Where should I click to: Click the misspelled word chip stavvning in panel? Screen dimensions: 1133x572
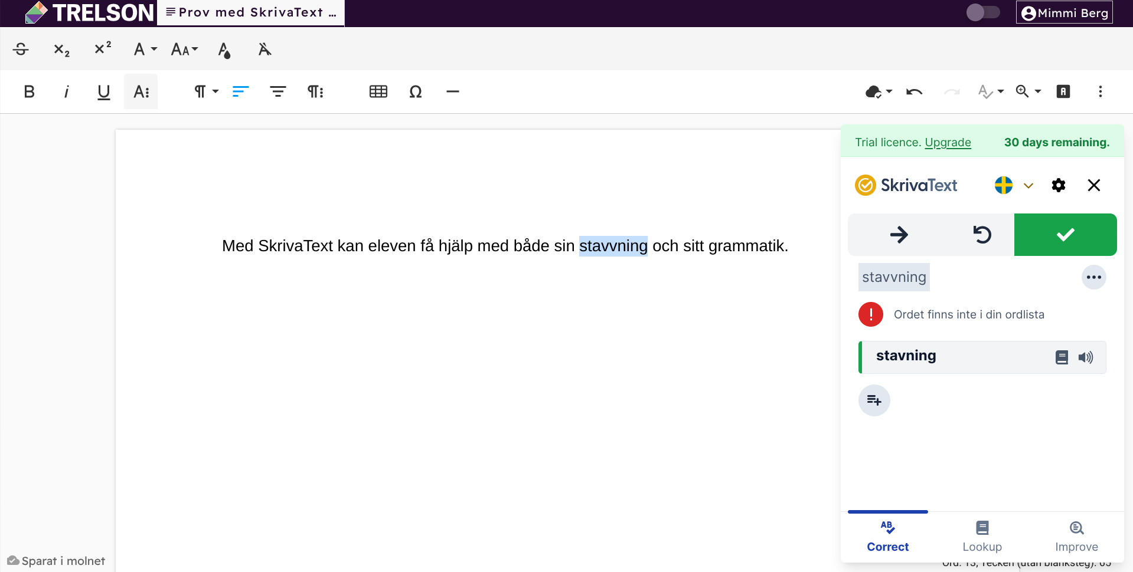pyautogui.click(x=894, y=277)
